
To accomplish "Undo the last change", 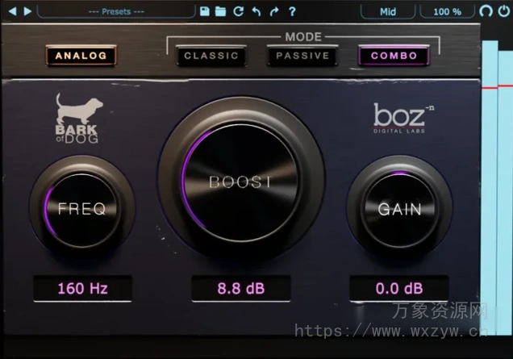I will click(256, 11).
